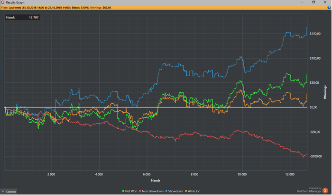Click the Results Graph window title
The image size is (332, 195).
pos(15,2)
